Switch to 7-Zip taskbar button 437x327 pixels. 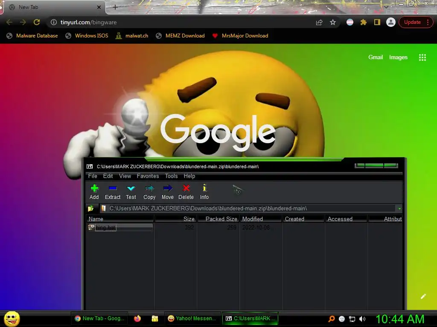point(250,318)
